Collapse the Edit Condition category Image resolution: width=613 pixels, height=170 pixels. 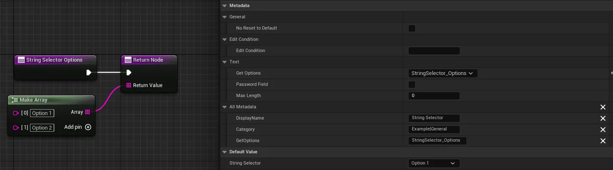(225, 40)
